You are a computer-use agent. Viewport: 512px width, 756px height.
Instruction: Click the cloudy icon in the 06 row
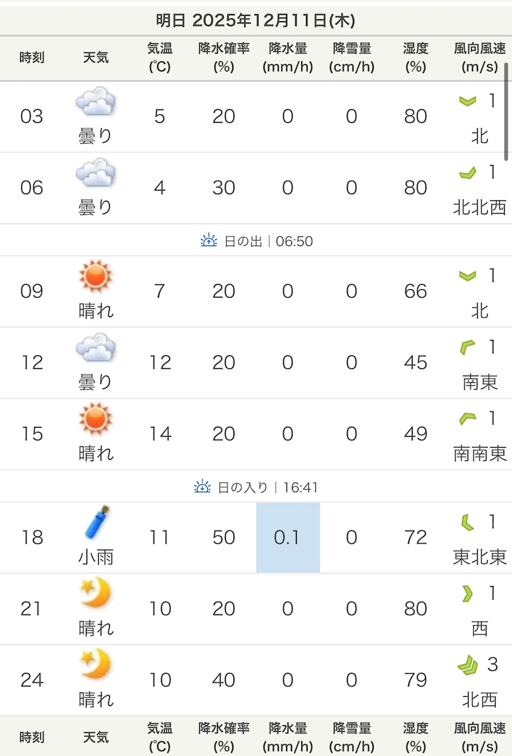click(x=96, y=173)
